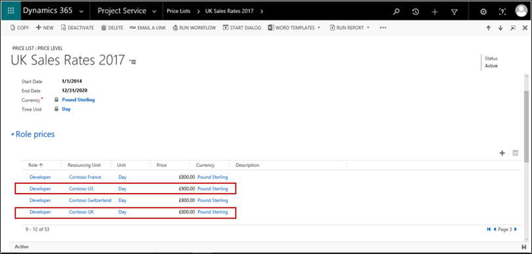
Task: Click DEACTIVATE in command bar
Action: click(x=77, y=27)
